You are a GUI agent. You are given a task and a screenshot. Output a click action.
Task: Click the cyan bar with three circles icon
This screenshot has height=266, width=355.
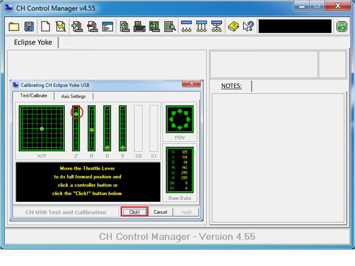(201, 26)
